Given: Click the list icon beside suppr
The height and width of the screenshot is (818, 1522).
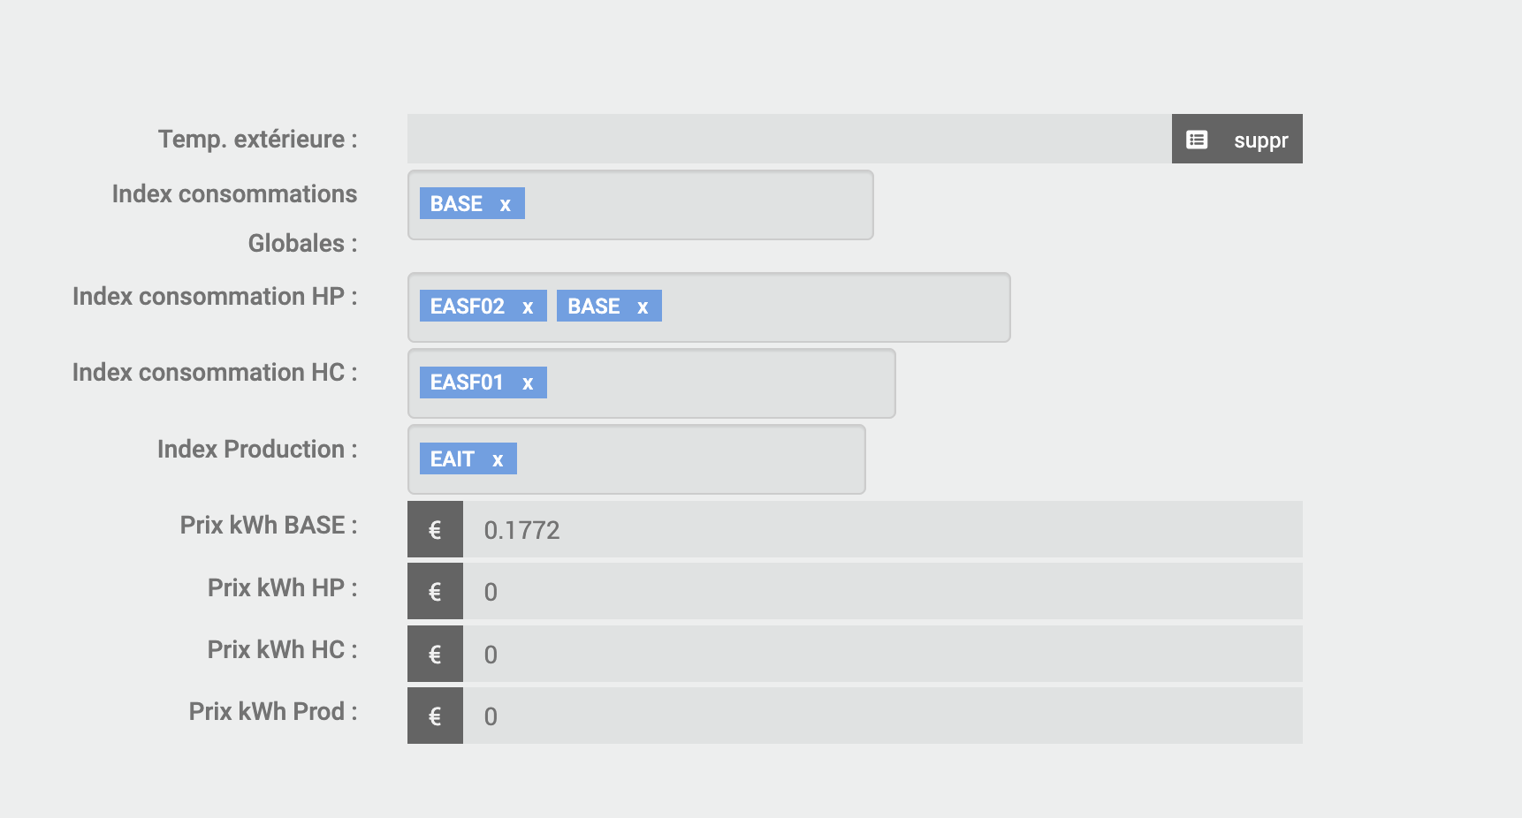Looking at the screenshot, I should click(1197, 140).
